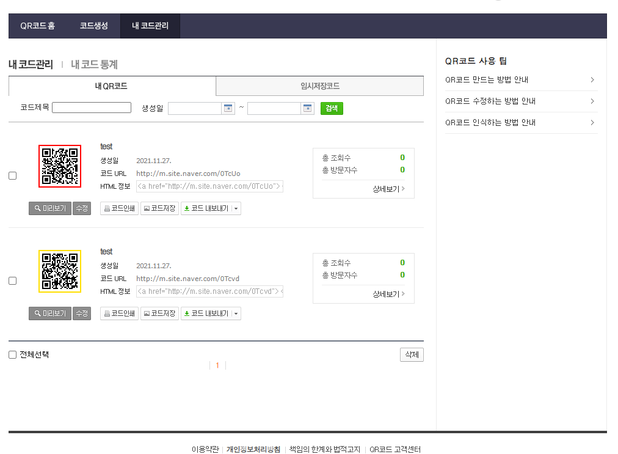Click the red-bordered QR code thumbnail
618x454 pixels.
click(60, 166)
